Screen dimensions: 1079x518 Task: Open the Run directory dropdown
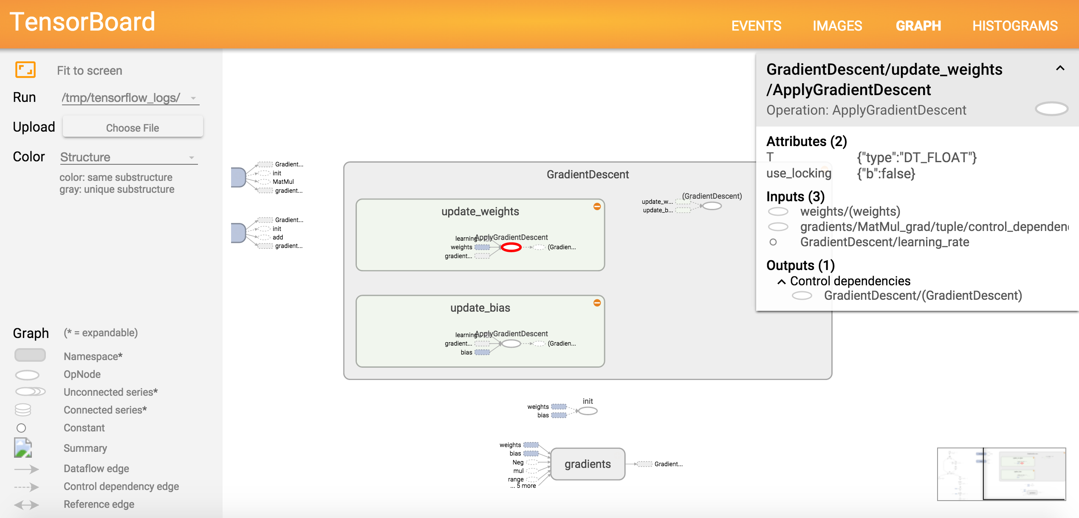pos(130,98)
